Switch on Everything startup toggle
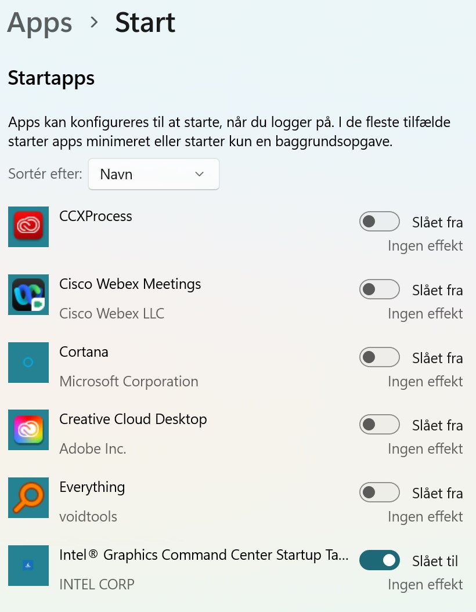Image resolution: width=476 pixels, height=612 pixels. pyautogui.click(x=380, y=493)
